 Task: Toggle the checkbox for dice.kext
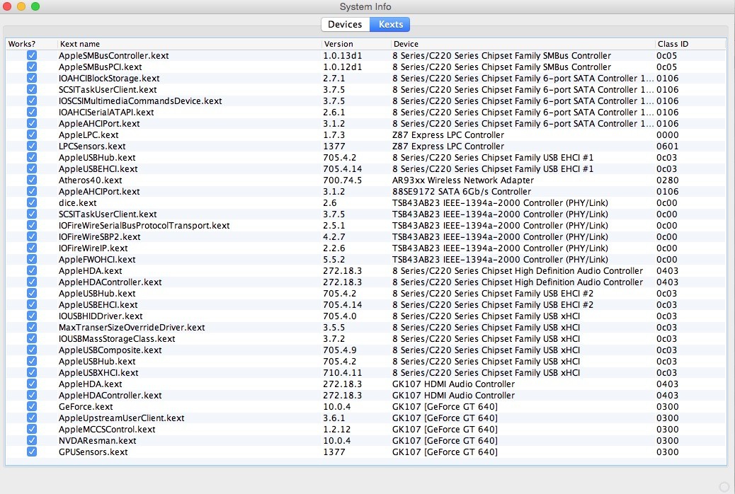pos(32,203)
